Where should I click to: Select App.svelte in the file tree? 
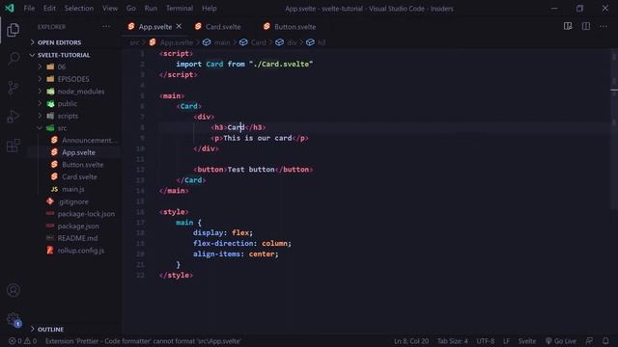tap(78, 152)
